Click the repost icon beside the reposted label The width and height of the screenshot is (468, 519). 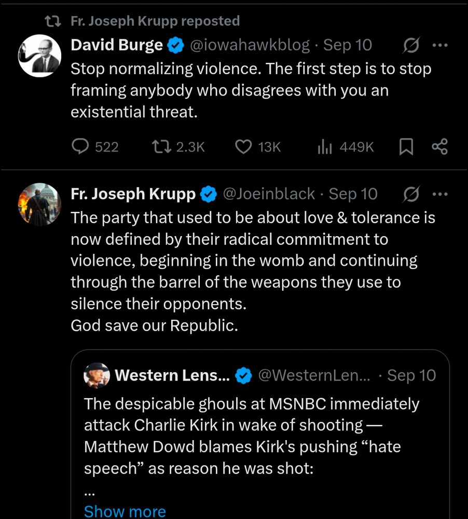[52, 21]
